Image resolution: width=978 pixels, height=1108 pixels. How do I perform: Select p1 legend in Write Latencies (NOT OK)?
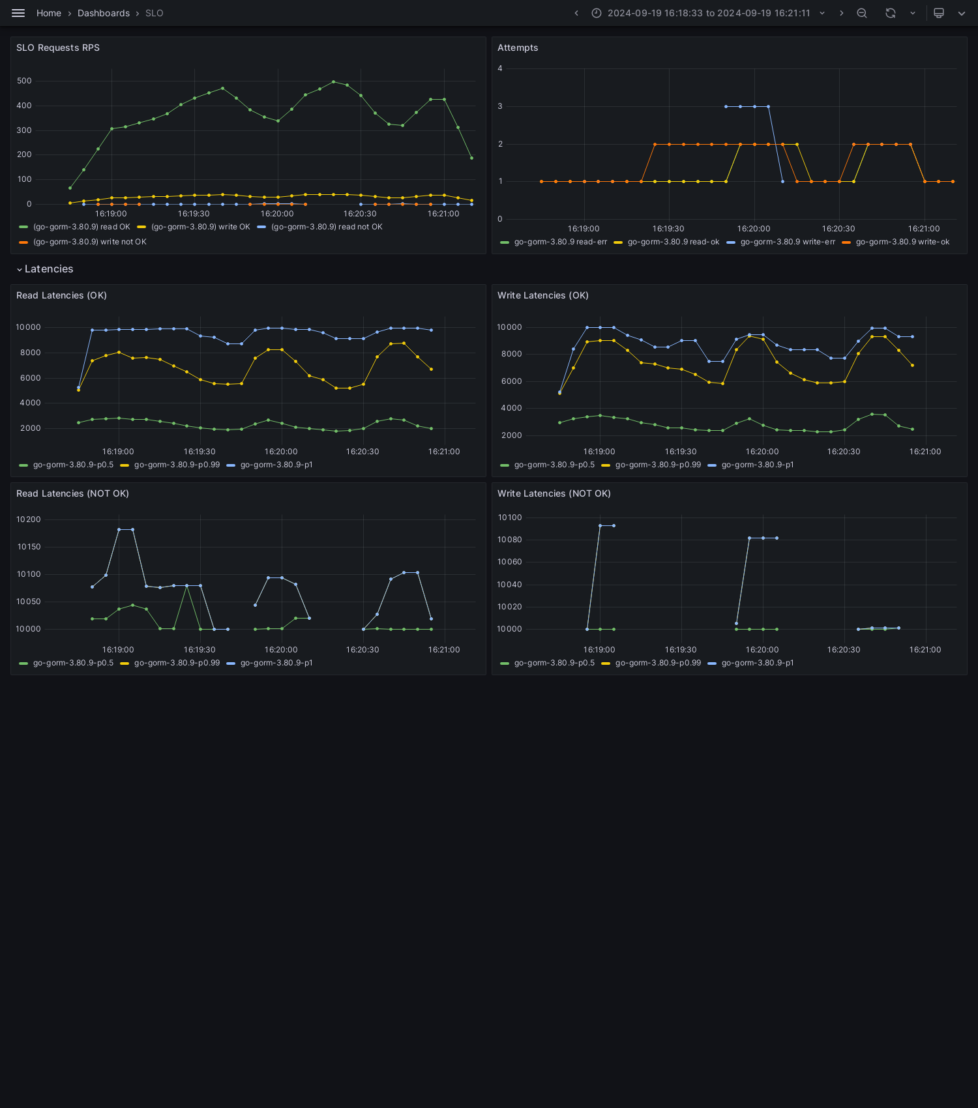pos(758,663)
